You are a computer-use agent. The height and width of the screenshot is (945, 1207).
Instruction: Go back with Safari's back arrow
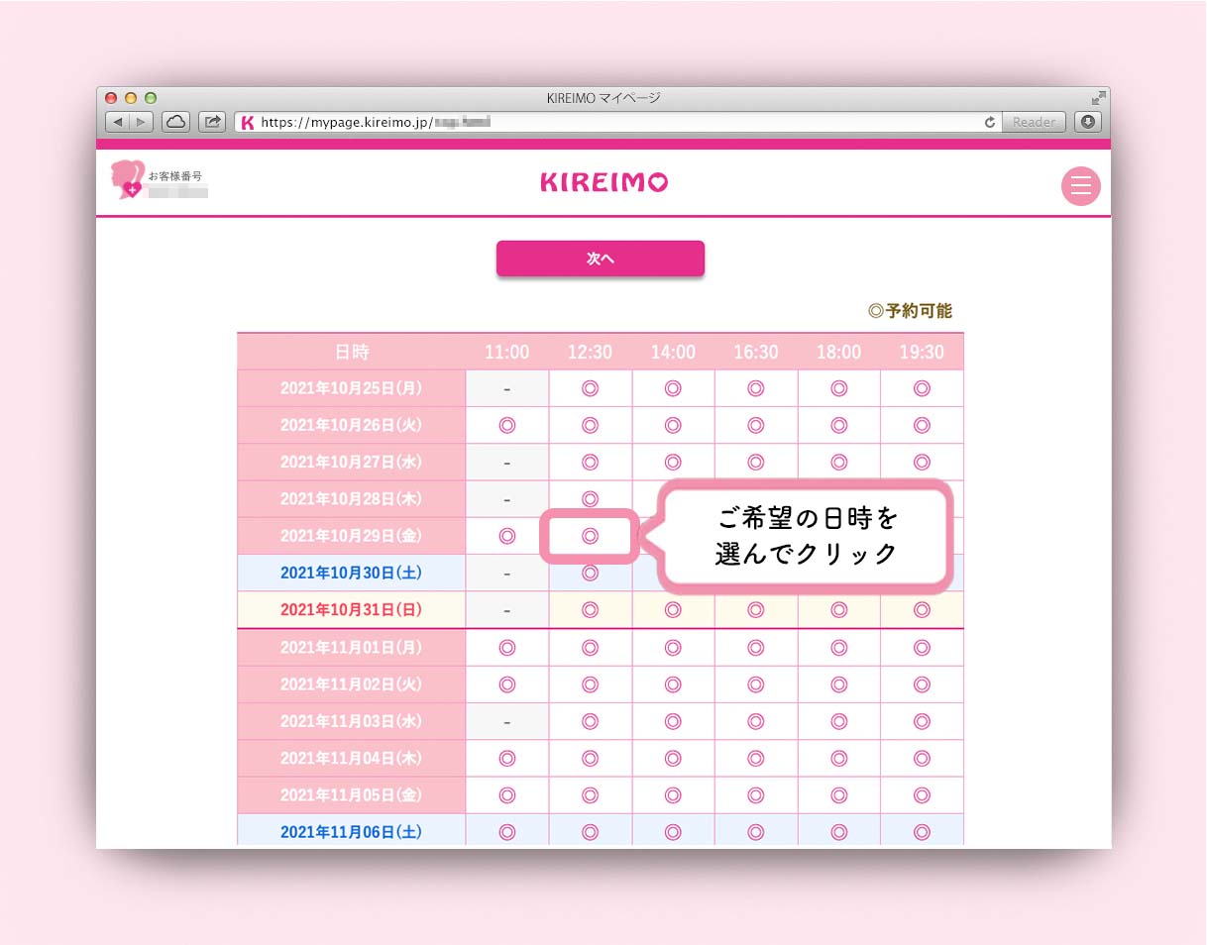pos(118,122)
